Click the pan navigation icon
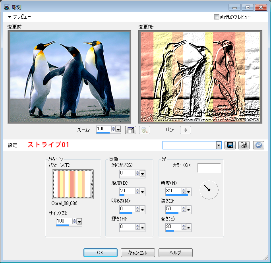The height and width of the screenshot is (263, 271). pyautogui.click(x=186, y=130)
